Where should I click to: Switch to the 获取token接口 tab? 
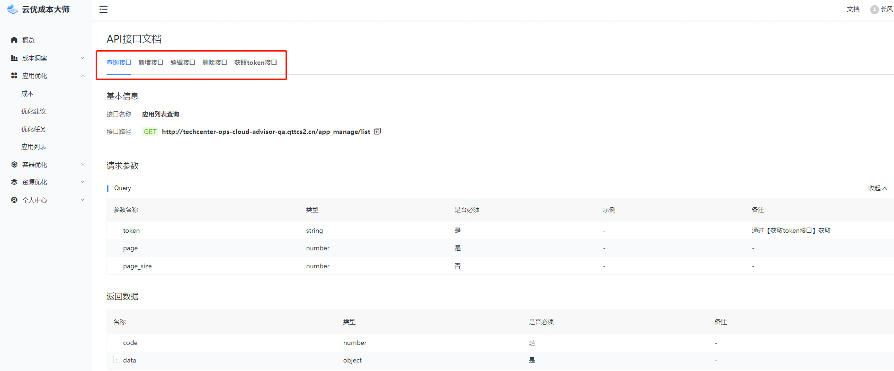(x=256, y=62)
